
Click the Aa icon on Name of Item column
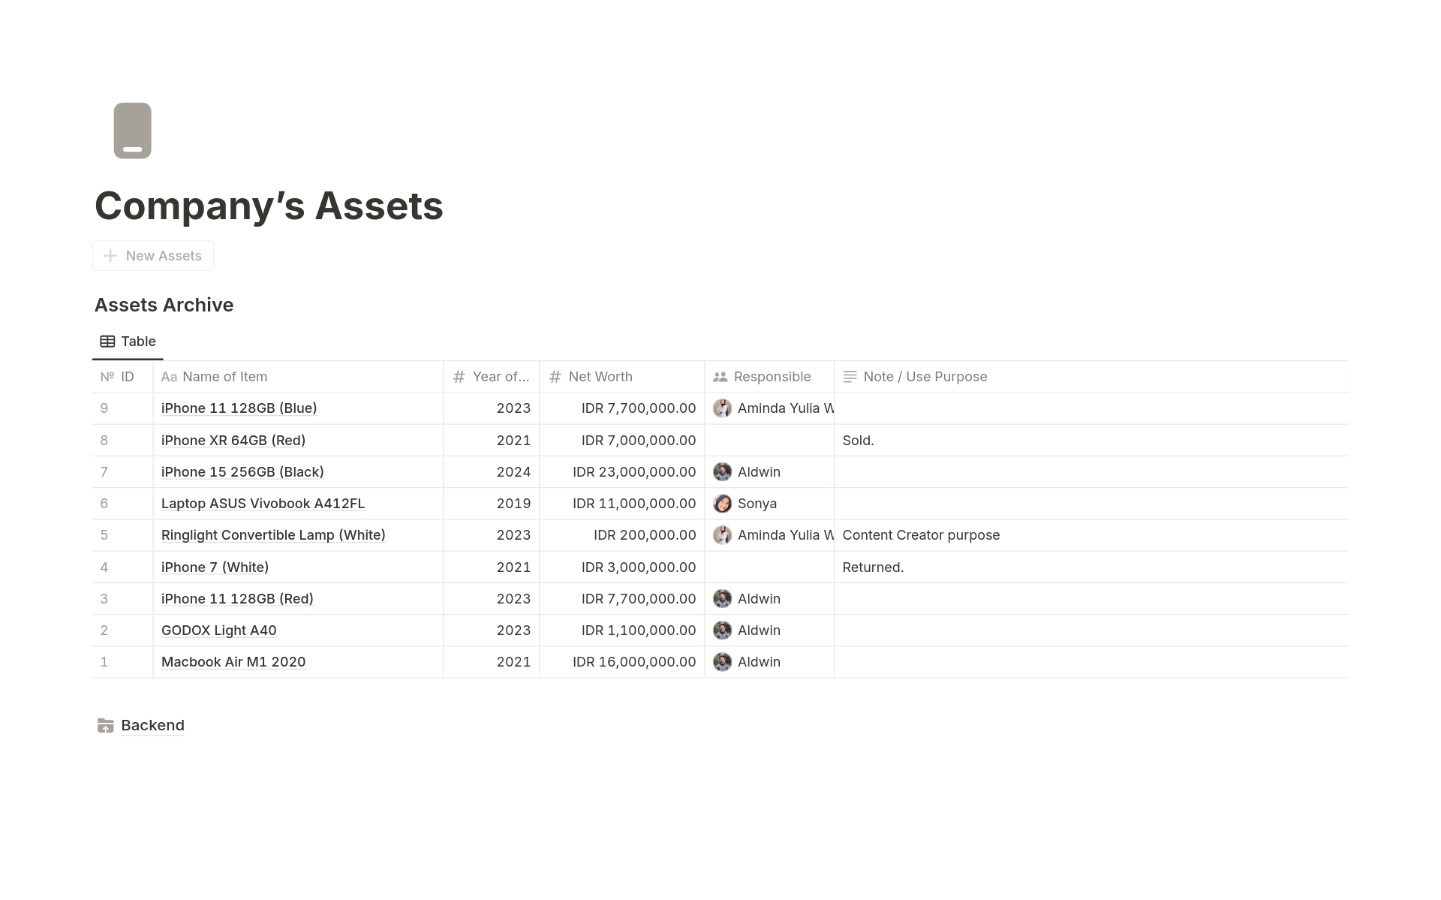click(x=168, y=377)
